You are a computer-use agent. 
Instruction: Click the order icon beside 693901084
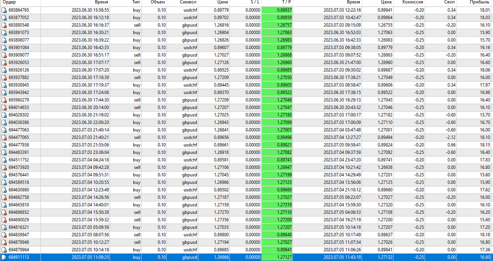pyautogui.click(x=4, y=48)
